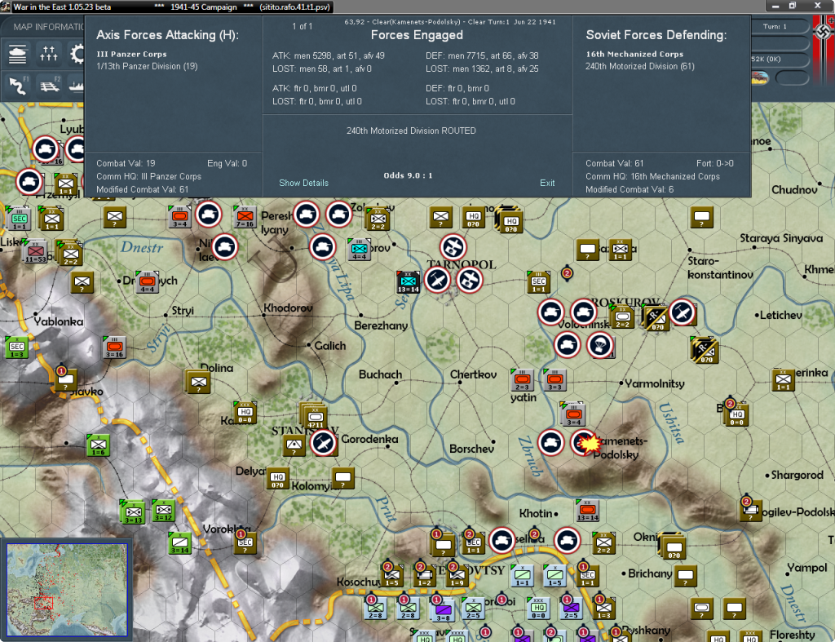Select the green 3=13 unit counter

pos(133,512)
